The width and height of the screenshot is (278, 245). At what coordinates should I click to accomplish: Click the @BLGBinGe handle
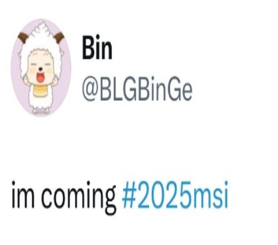click(137, 89)
